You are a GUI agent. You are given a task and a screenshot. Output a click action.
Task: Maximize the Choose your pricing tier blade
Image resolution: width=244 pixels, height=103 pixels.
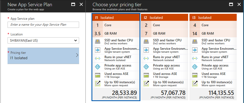pos(231,5)
